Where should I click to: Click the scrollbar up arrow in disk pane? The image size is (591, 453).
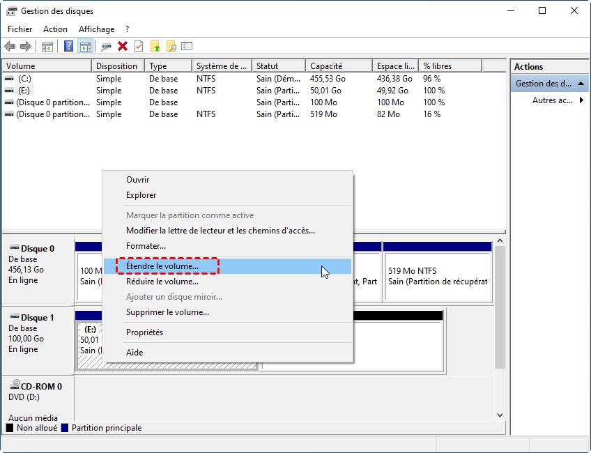500,240
